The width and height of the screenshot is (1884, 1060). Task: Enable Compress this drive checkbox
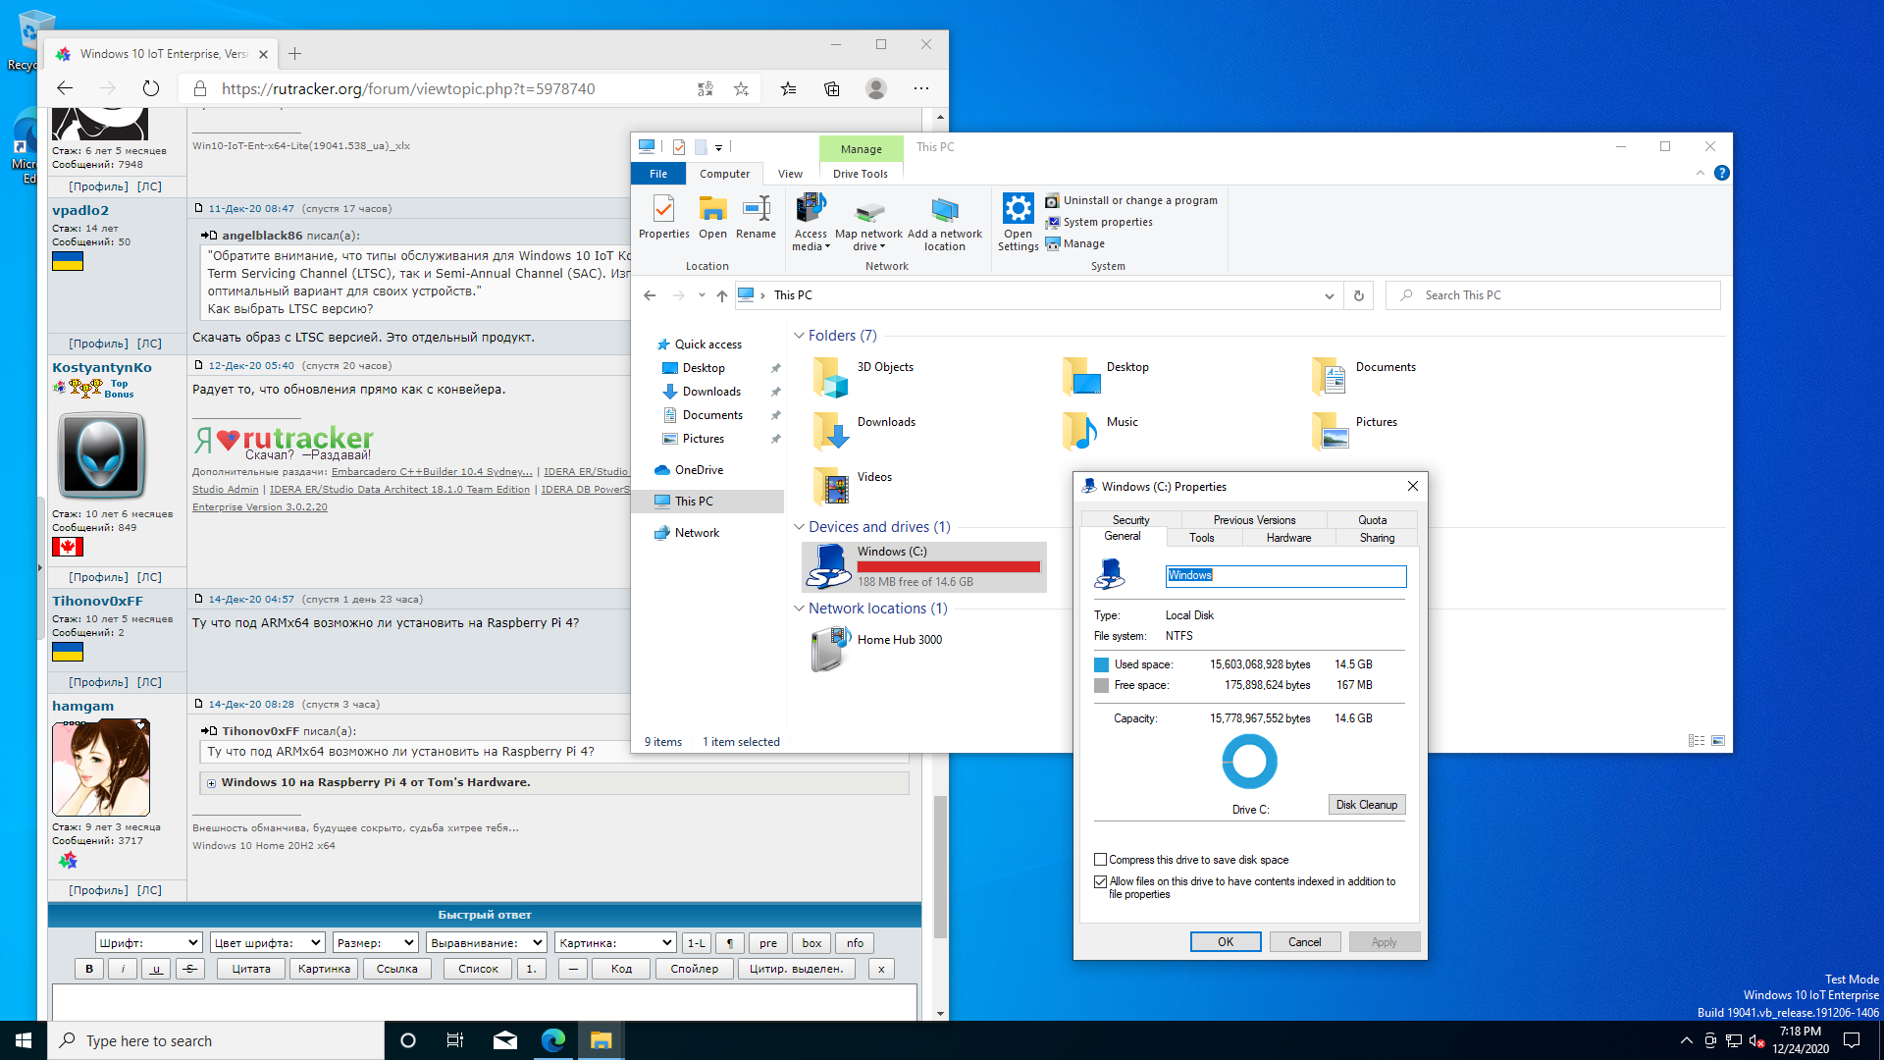[1101, 860]
